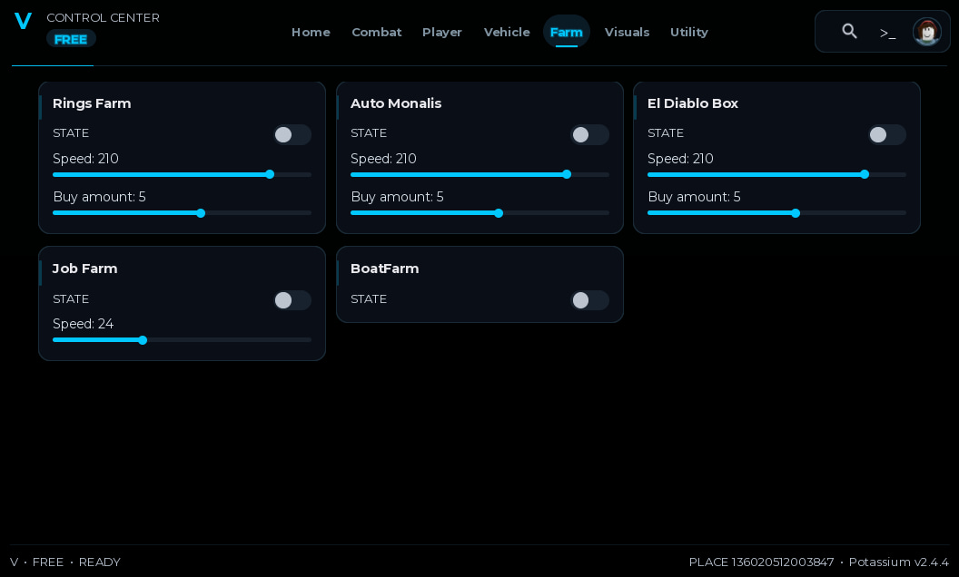Click the Job Farm Speed slider handle

click(x=143, y=340)
